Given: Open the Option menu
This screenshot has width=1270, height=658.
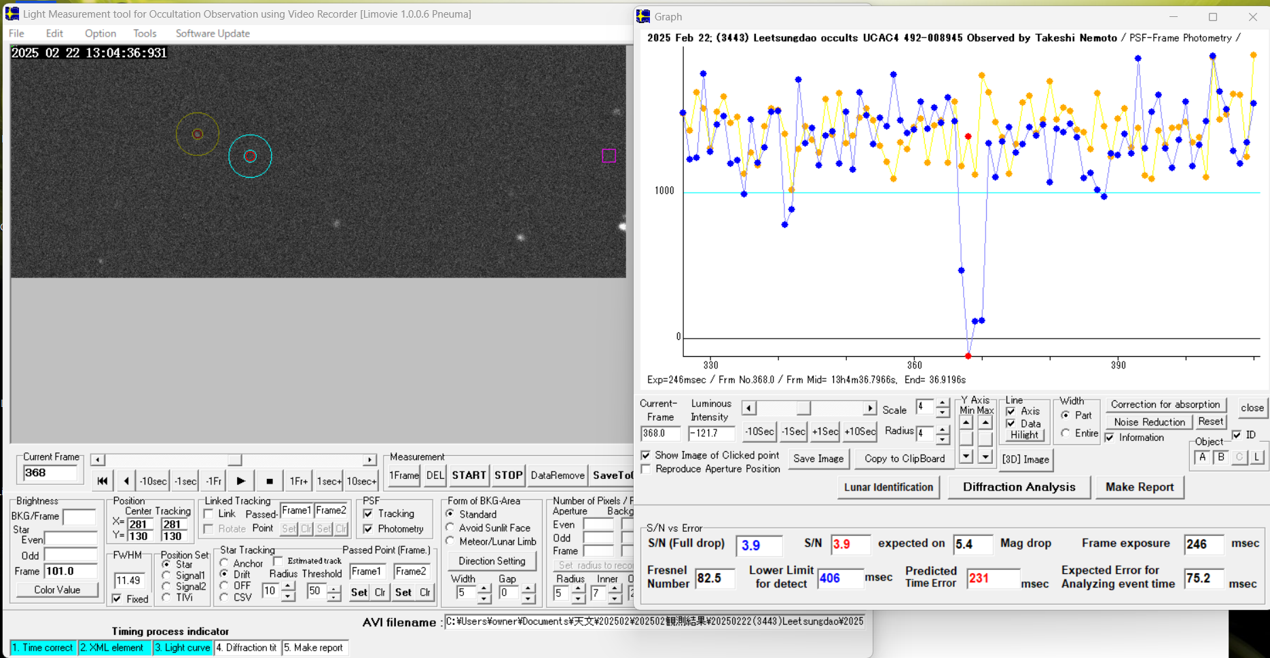Looking at the screenshot, I should (100, 33).
